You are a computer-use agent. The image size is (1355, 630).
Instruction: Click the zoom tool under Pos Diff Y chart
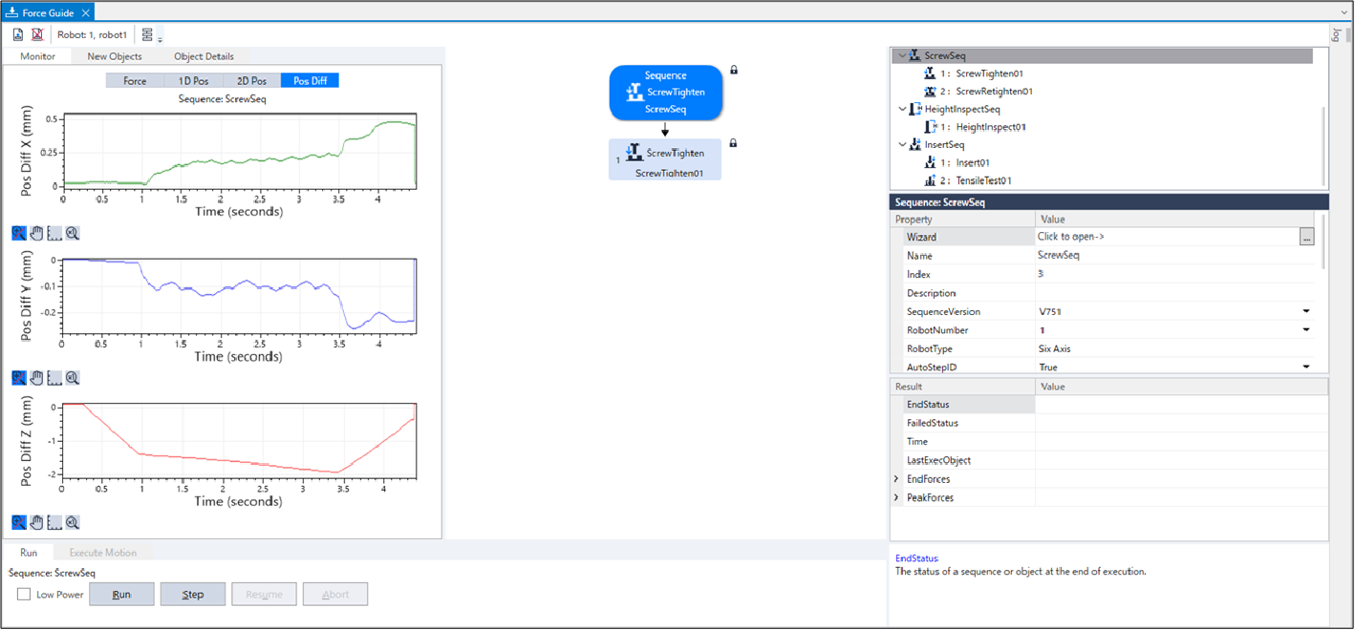(18, 378)
